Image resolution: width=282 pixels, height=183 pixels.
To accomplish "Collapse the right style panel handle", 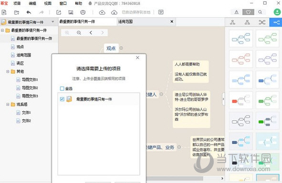I will [x=223, y=99].
